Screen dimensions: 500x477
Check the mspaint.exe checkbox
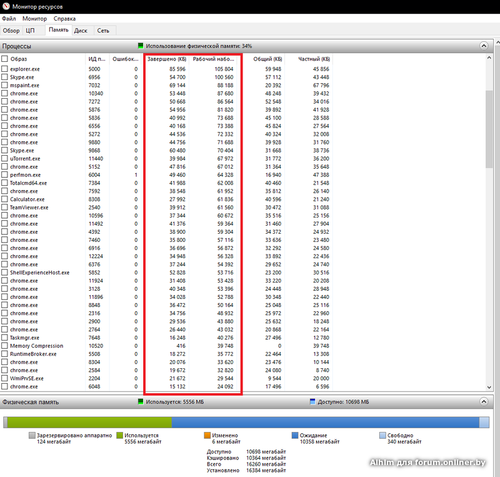[4, 85]
